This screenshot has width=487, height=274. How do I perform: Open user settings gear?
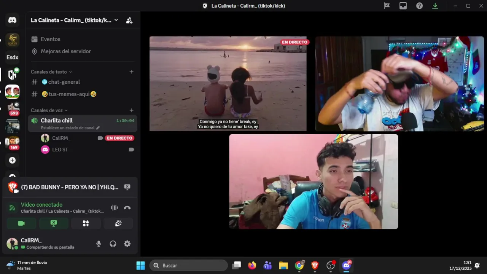tap(127, 244)
